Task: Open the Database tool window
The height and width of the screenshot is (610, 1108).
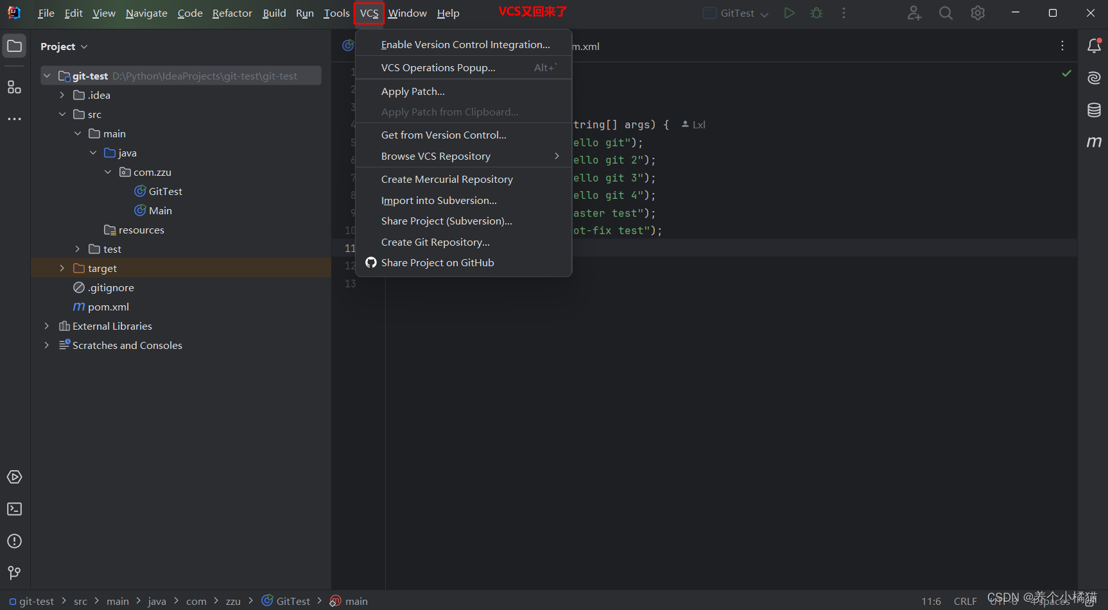Action: pos(1094,110)
